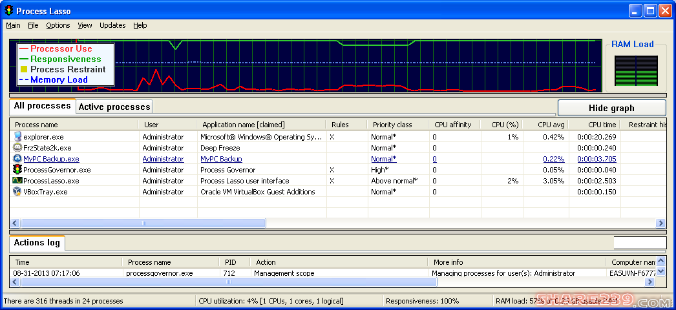Open the Main menu

pos(13,25)
